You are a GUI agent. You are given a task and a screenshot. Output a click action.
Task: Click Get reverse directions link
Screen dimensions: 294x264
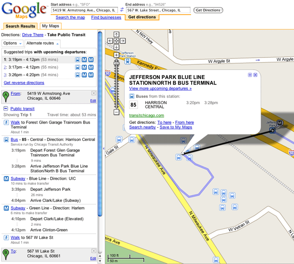(x=24, y=83)
